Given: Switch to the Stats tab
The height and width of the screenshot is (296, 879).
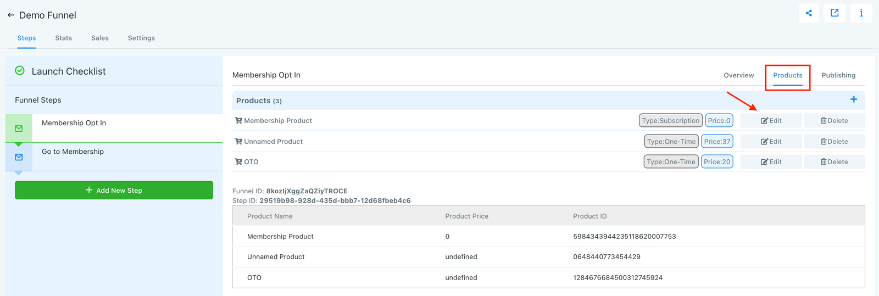Looking at the screenshot, I should point(63,38).
